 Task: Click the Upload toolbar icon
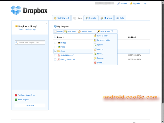pos(55,31)
